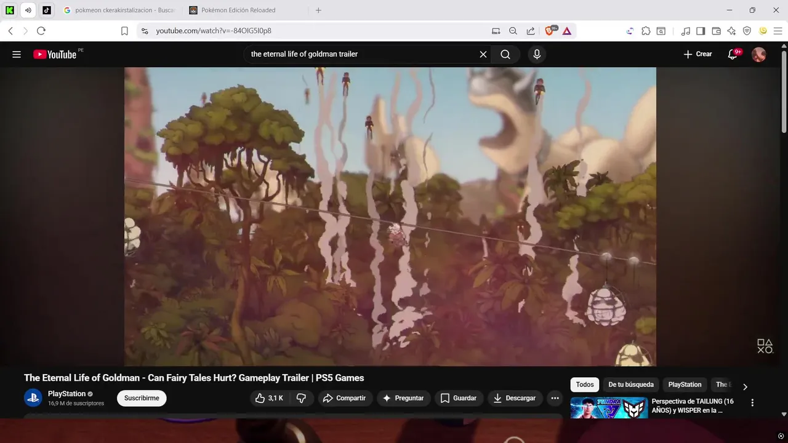Open the PlayStation channel avatar

coord(33,398)
